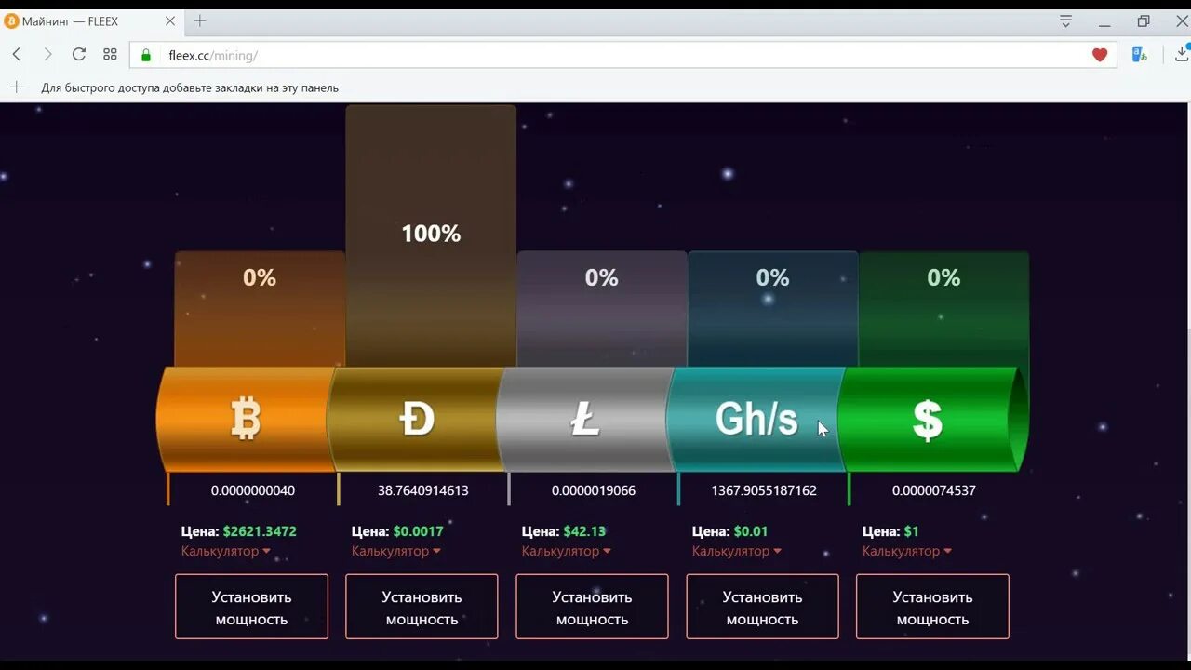Click Установить мощность for Litecoin

coord(592,607)
